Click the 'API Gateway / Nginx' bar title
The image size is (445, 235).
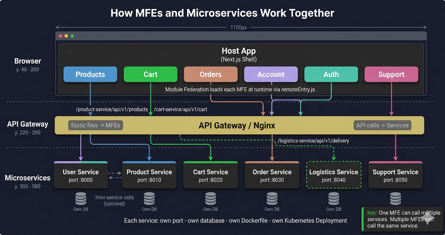[237, 126]
